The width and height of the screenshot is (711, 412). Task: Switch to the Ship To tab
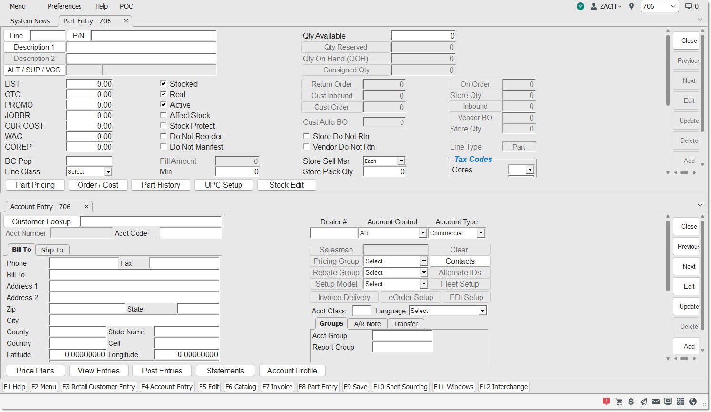coord(52,250)
